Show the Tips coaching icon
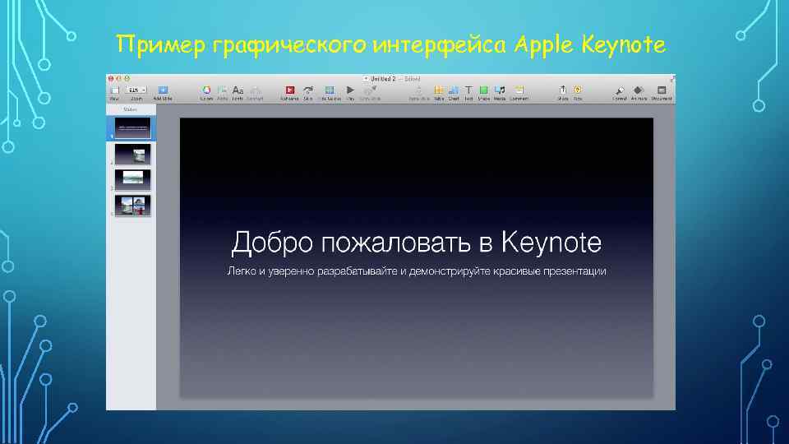Image resolution: width=789 pixels, height=444 pixels. coord(578,90)
